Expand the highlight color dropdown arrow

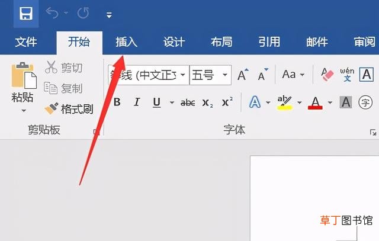pyautogui.click(x=300, y=102)
